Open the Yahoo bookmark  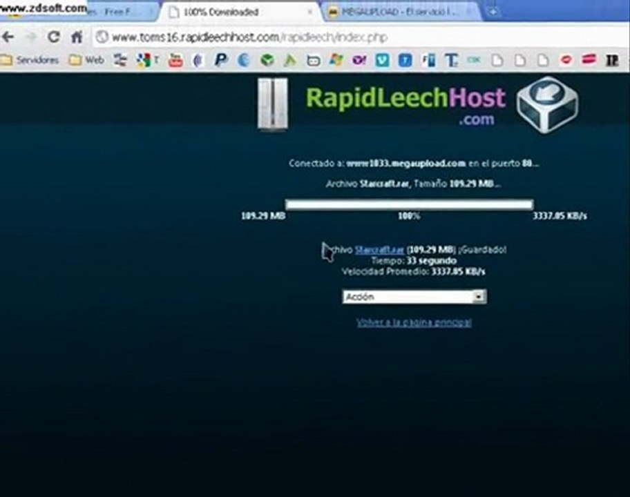pos(359,60)
